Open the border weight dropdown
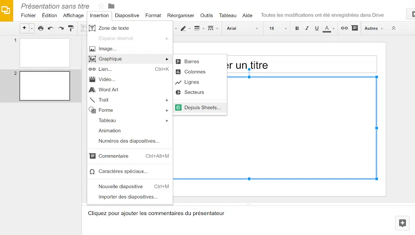Image resolution: width=415 pixels, height=235 pixels. click(199, 28)
